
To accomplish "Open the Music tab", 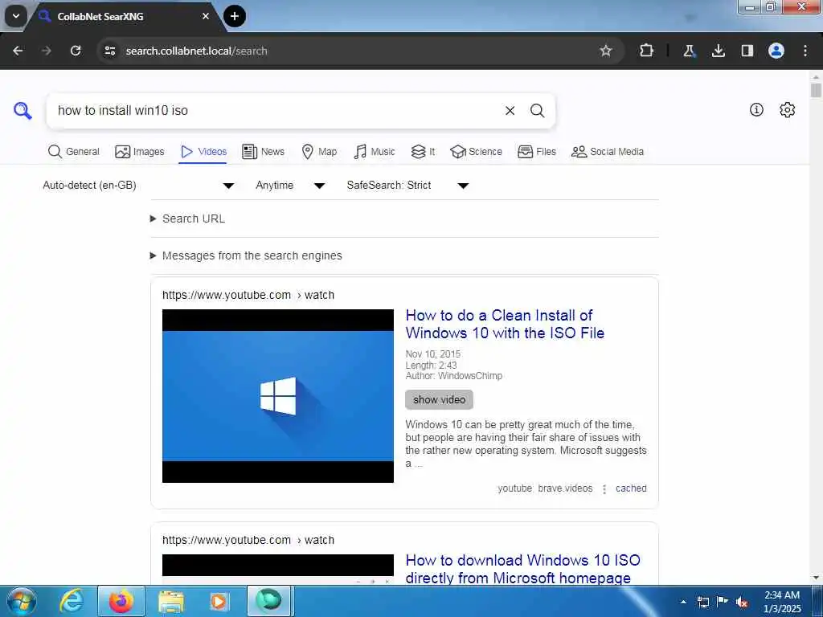I will point(375,152).
